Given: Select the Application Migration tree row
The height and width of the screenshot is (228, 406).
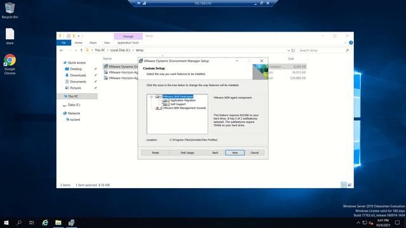Looking at the screenshot, I should tap(183, 100).
